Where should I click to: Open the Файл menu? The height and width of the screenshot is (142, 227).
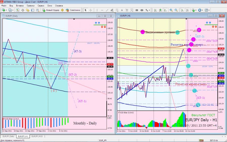tap(4, 6)
